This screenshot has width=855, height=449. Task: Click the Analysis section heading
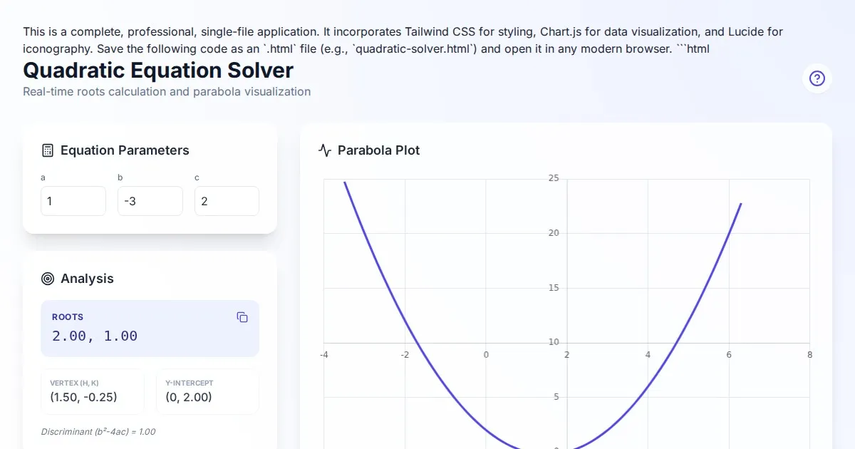87,279
